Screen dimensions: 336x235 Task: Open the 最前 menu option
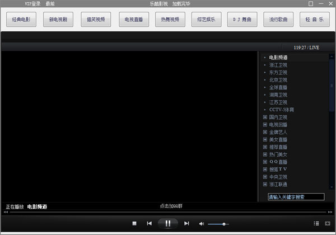[x=50, y=4]
